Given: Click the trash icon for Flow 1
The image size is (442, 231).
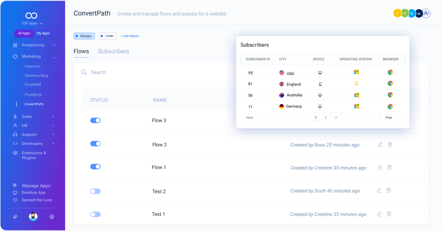Looking at the screenshot, I should point(390,167).
